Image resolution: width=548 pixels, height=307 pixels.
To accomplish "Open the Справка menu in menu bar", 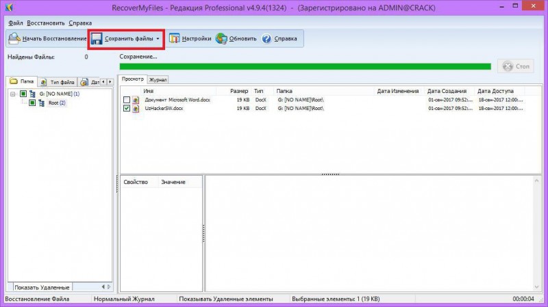I will pos(80,23).
